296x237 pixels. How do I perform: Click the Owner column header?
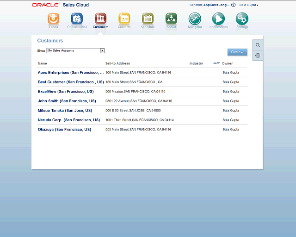[x=227, y=63]
